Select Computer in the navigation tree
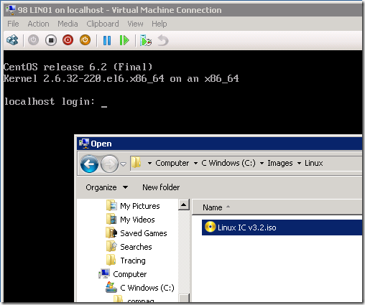 (x=129, y=274)
